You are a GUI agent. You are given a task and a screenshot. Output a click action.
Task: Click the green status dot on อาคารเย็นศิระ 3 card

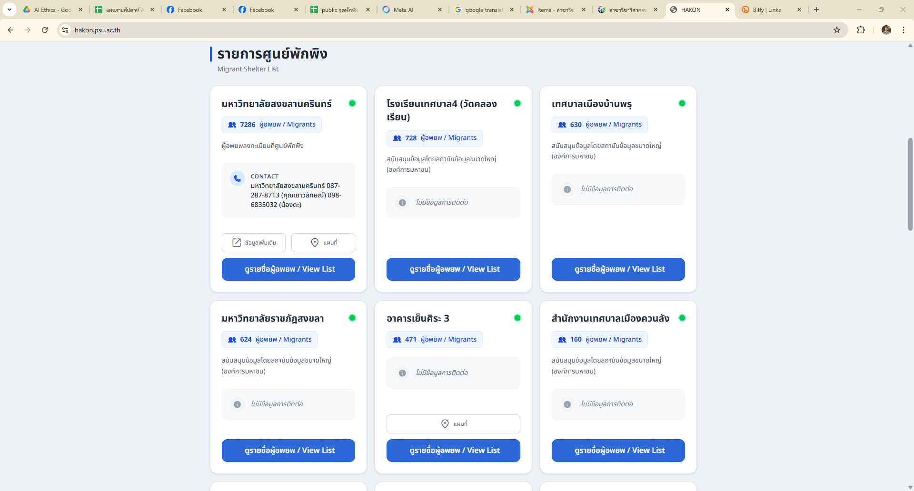[517, 318]
